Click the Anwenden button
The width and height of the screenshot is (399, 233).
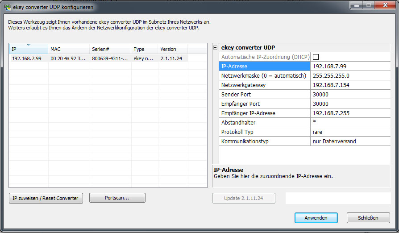(x=316, y=218)
